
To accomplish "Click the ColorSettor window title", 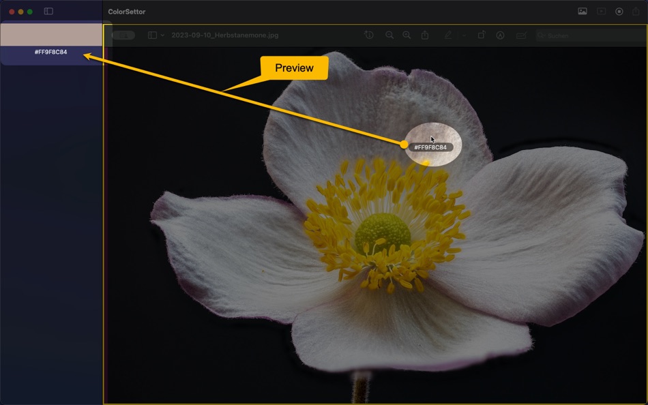I will (x=126, y=12).
